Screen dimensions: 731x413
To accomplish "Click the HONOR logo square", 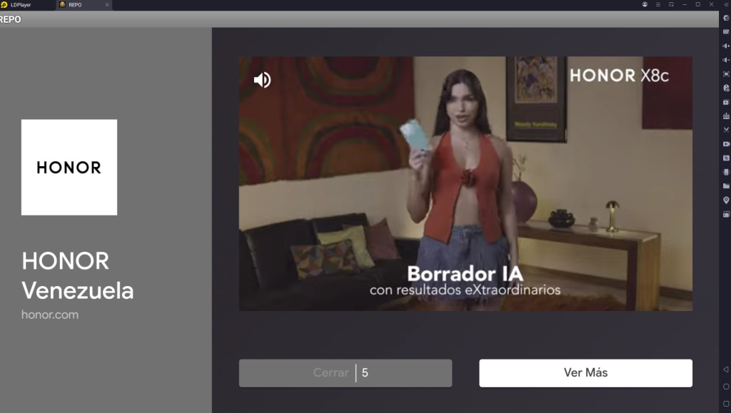I will point(69,167).
